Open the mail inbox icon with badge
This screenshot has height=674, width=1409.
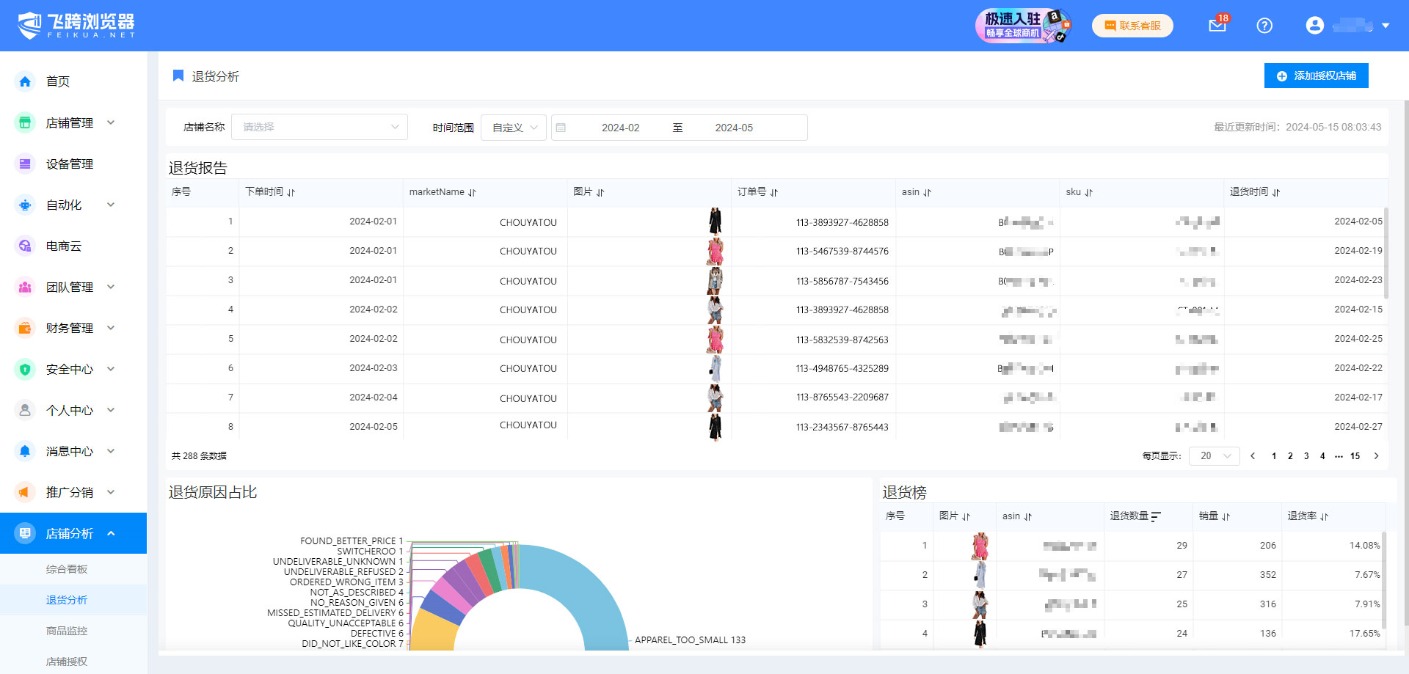(1217, 26)
